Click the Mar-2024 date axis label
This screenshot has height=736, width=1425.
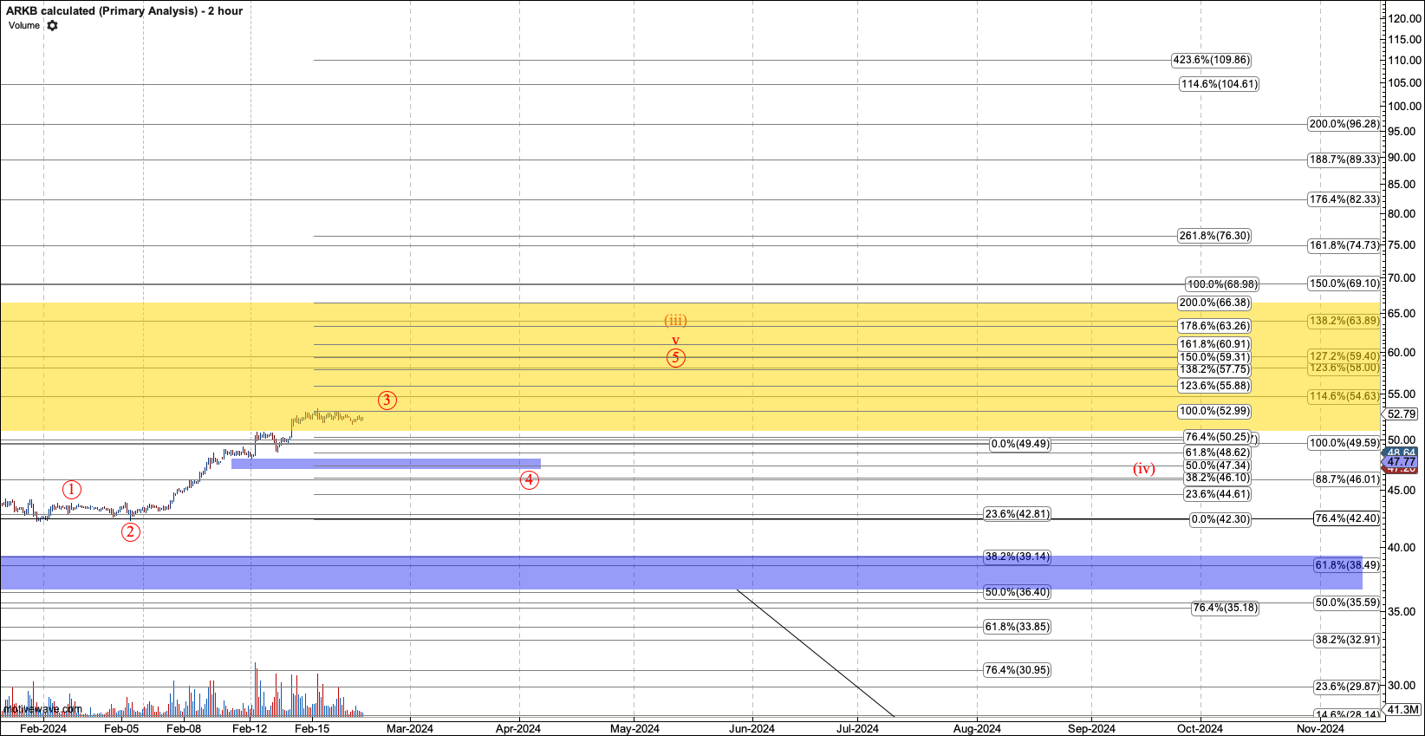410,729
